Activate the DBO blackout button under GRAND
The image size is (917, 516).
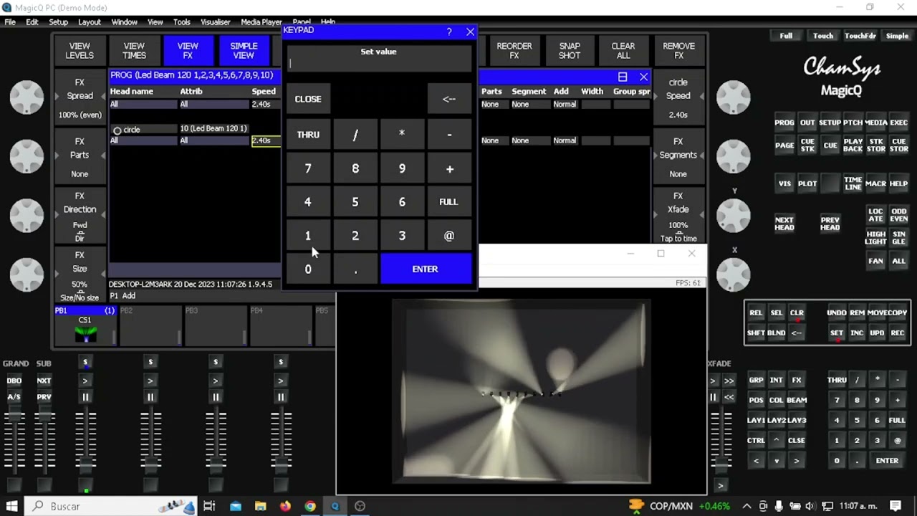point(14,381)
